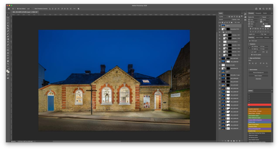Select the Horizontal Type tool
The width and height of the screenshot is (279, 150).
coord(8,42)
